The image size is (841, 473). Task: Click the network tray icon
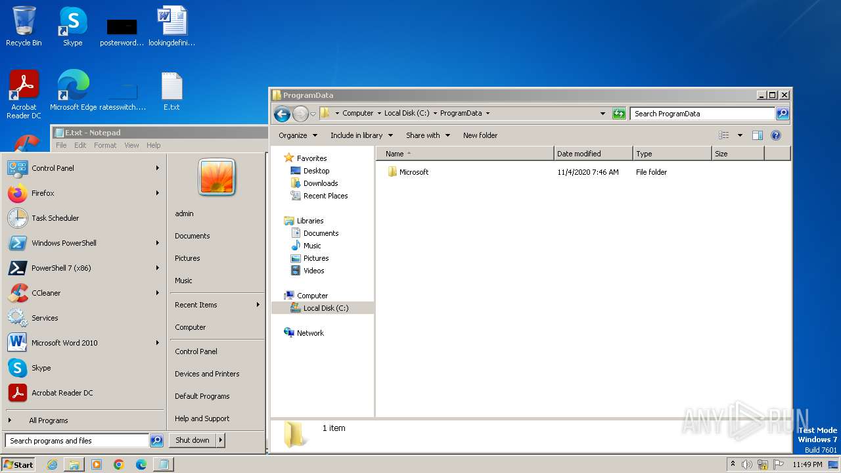pyautogui.click(x=763, y=464)
